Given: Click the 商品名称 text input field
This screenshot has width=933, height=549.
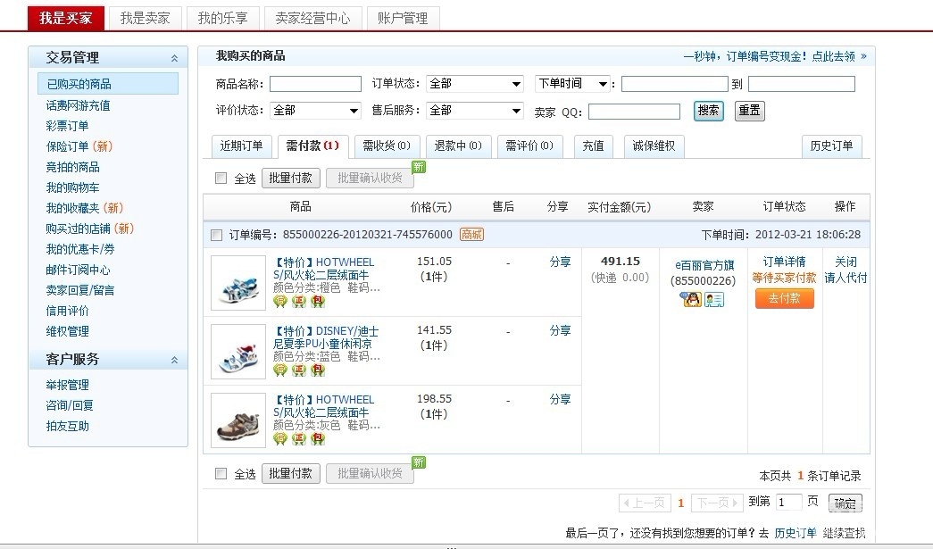Looking at the screenshot, I should (x=315, y=84).
